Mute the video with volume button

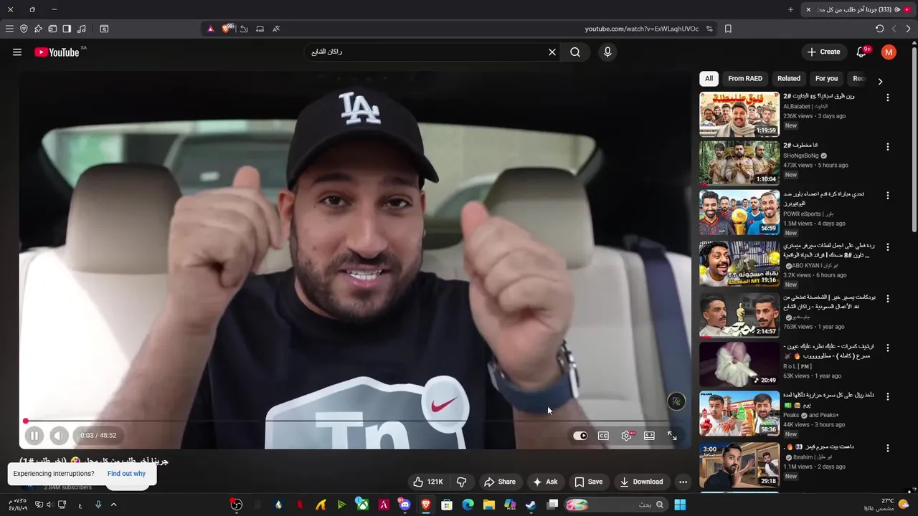(x=59, y=435)
